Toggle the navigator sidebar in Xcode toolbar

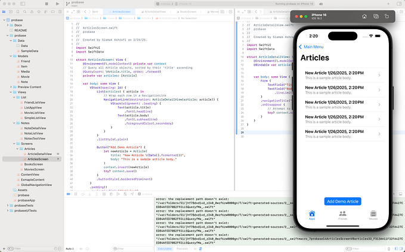click(x=23, y=4)
